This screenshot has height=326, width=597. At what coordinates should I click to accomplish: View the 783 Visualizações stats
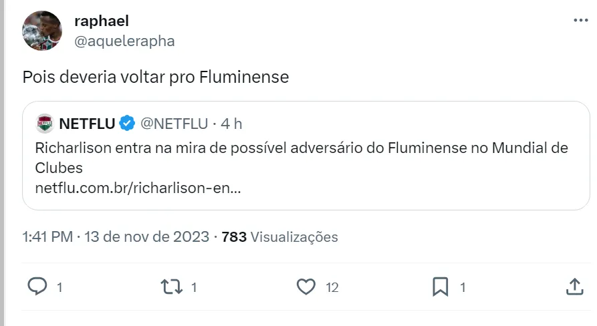tap(279, 236)
